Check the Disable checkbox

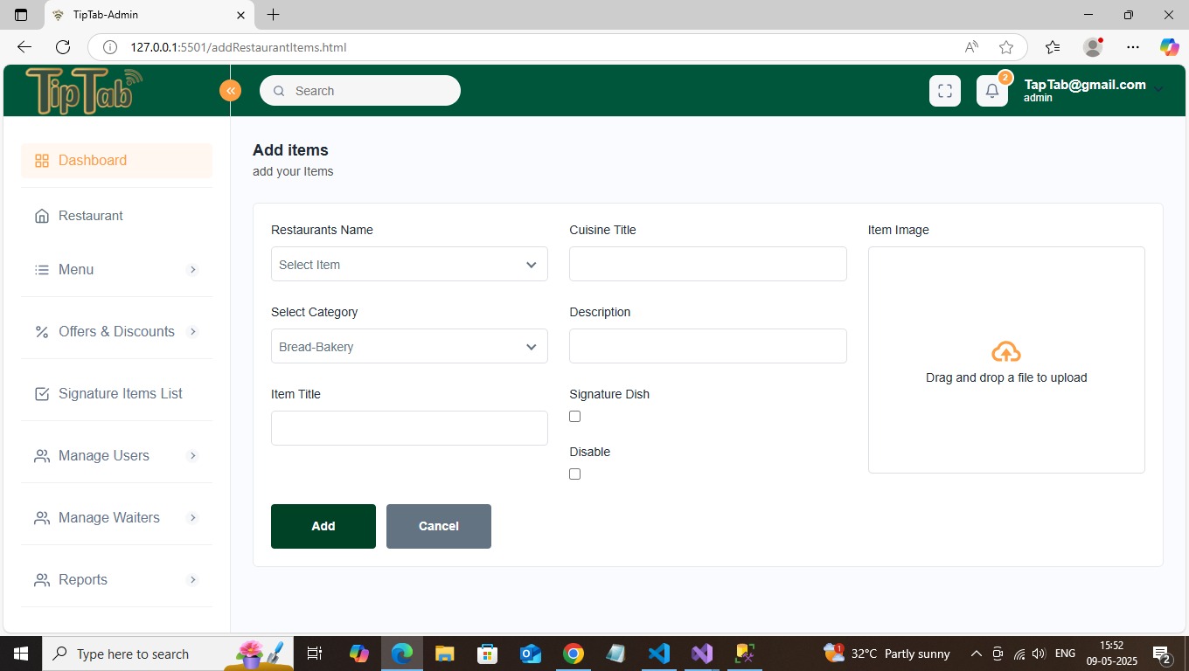[574, 474]
